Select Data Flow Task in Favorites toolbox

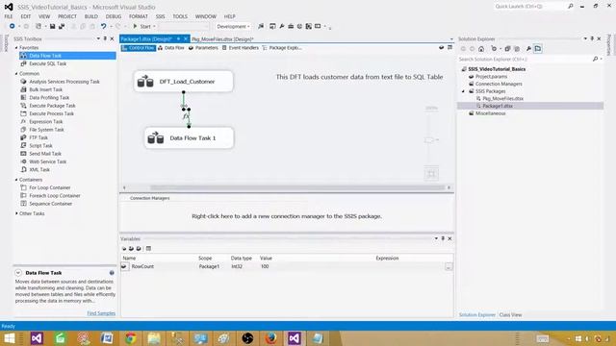pos(67,56)
